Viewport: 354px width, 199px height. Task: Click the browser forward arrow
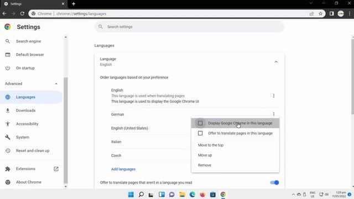pyautogui.click(x=13, y=13)
